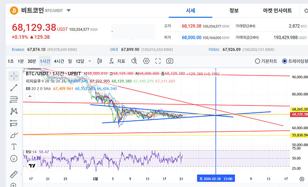The height and width of the screenshot is (187, 308).
Task: Expand the 비트코인 market selector dropdown
Action: click(x=69, y=10)
